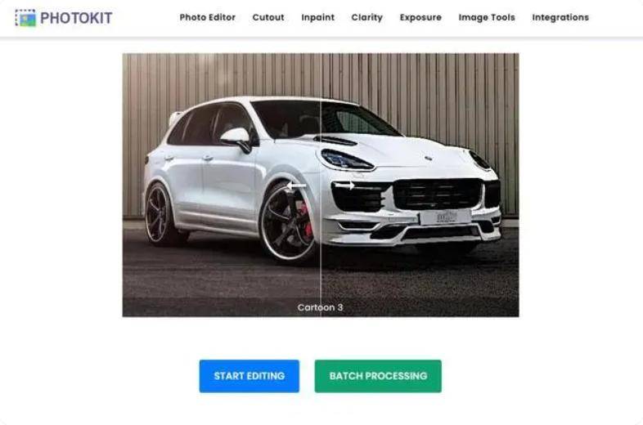The image size is (643, 425).
Task: Click the right arrow on comparison handle
Action: tap(344, 186)
